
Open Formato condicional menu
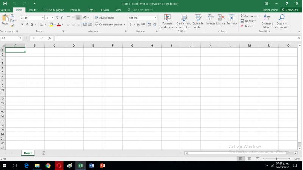click(167, 21)
